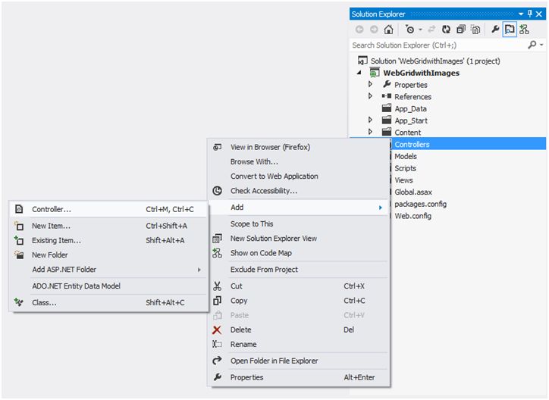Viewport: 549px width, 400px height.
Task: Select the Models folder
Action: click(x=406, y=156)
